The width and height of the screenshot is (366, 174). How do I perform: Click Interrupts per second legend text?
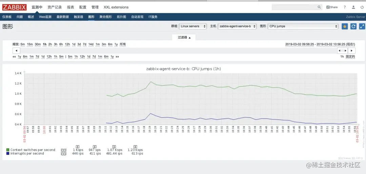pos(27,154)
